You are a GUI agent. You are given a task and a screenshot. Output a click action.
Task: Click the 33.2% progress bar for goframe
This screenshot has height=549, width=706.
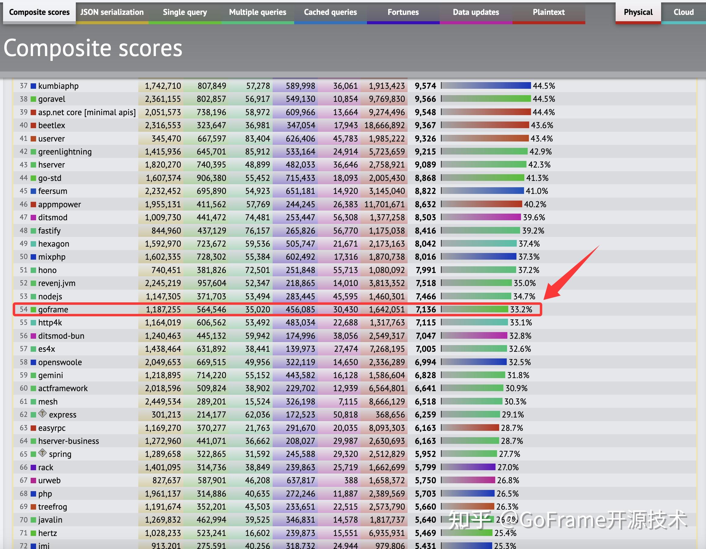(x=475, y=309)
